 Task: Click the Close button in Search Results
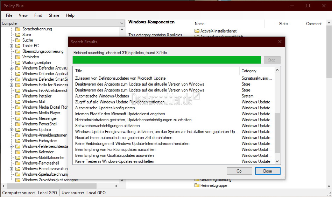268,171
